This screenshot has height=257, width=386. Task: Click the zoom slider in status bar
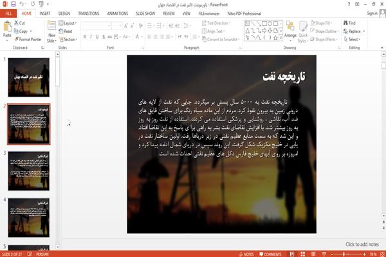(x=347, y=254)
